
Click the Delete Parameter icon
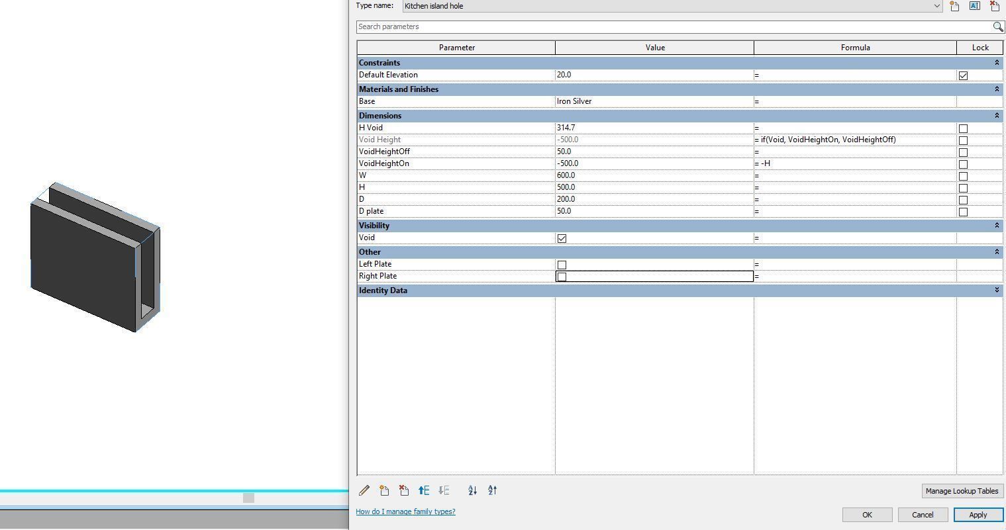(404, 490)
